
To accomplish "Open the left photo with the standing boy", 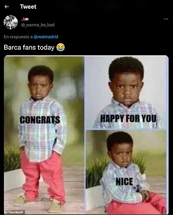I will (44, 135).
